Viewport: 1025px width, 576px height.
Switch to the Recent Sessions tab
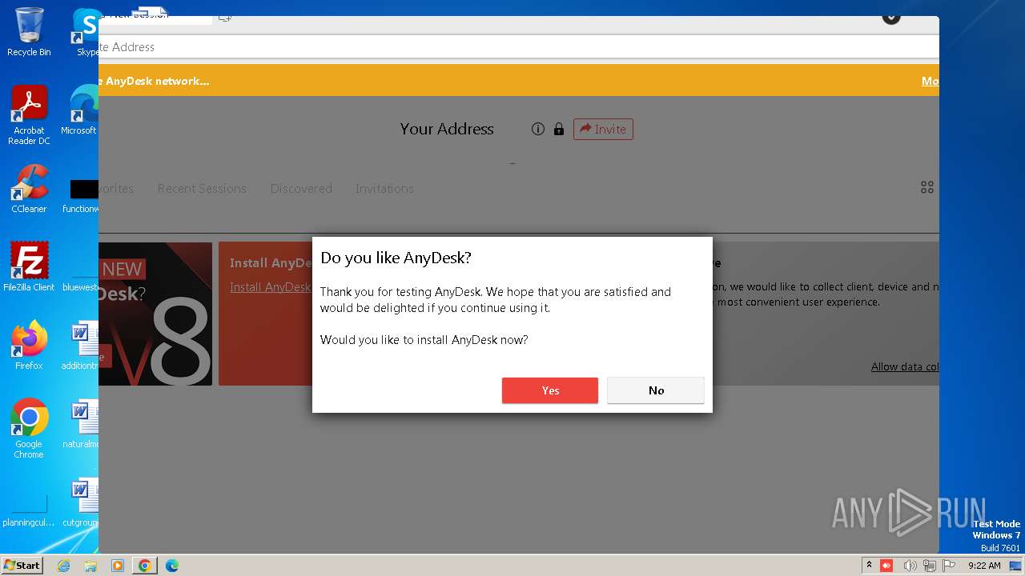[x=202, y=189]
